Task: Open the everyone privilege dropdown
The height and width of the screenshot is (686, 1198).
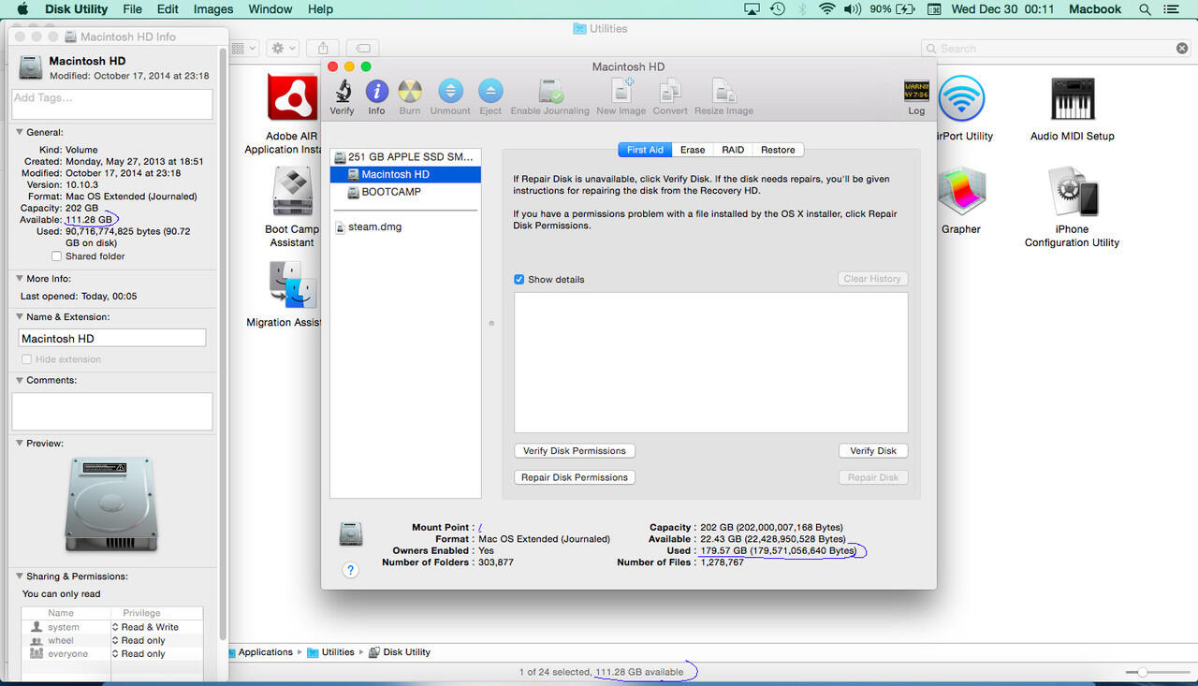Action: pyautogui.click(x=139, y=654)
